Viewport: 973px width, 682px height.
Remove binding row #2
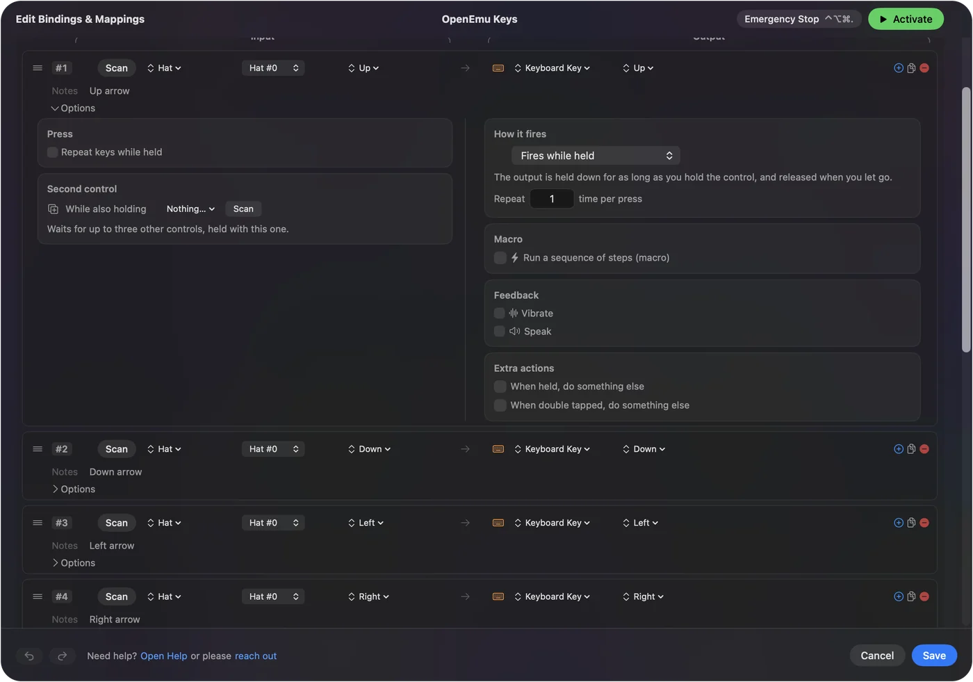(924, 449)
